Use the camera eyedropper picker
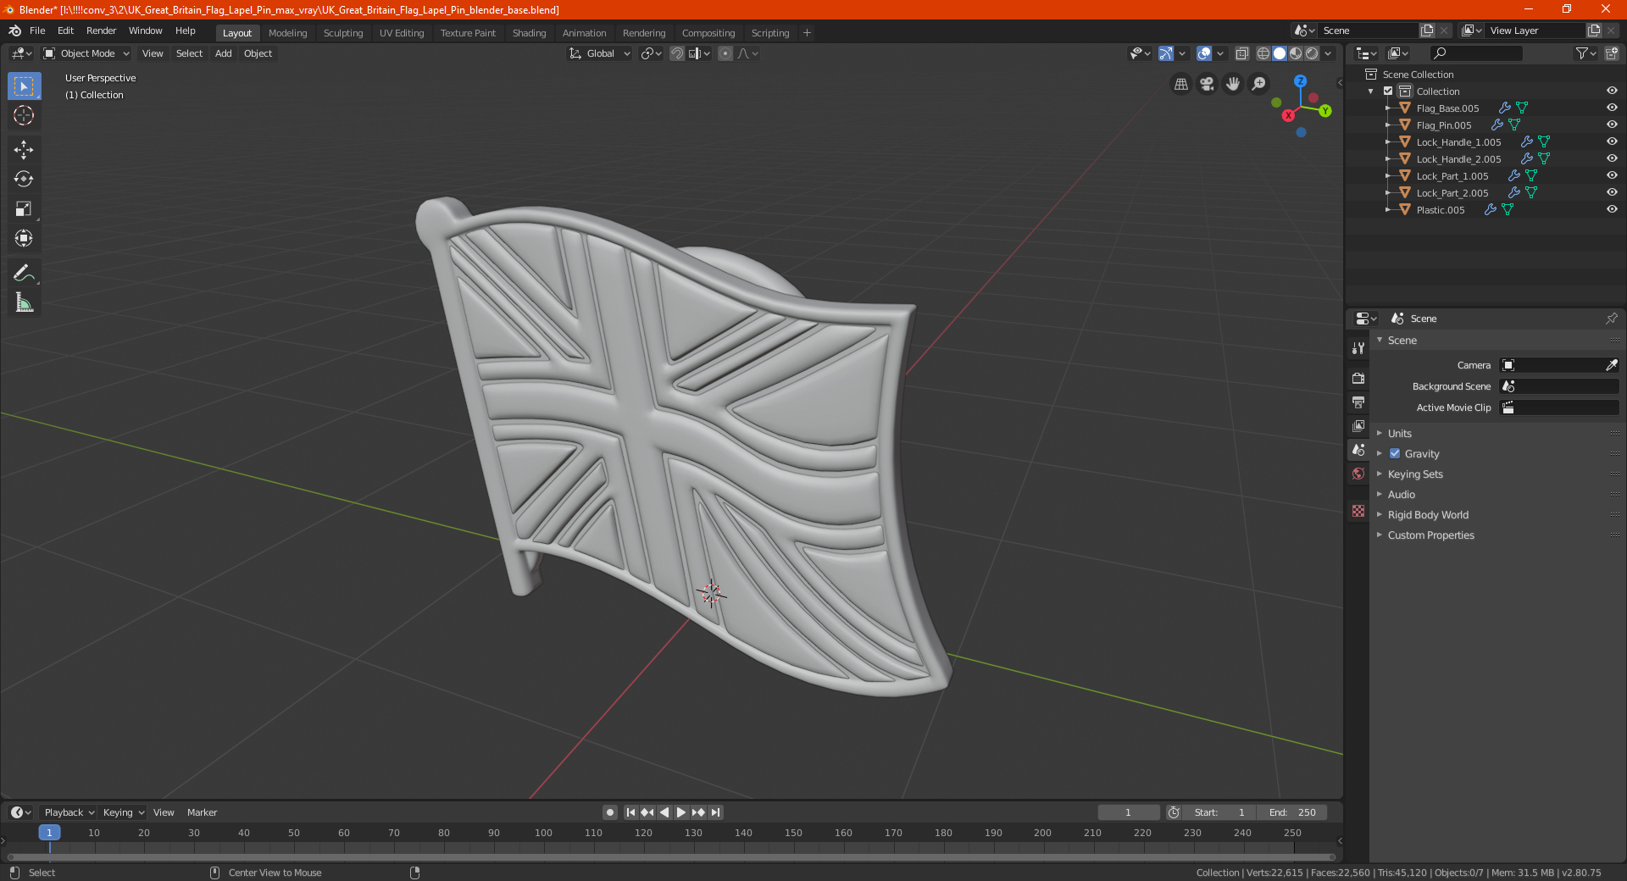The image size is (1627, 881). tap(1611, 365)
